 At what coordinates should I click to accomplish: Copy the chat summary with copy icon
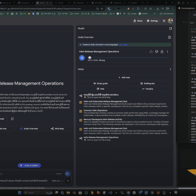pyautogui.click(x=12, y=119)
